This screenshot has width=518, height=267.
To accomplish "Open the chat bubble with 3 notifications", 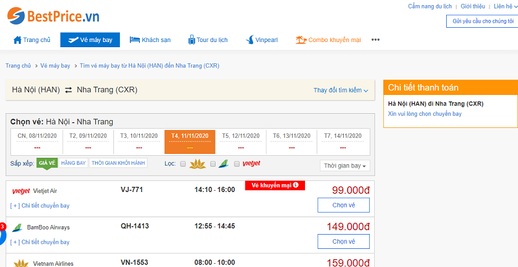I will [x=2, y=235].
